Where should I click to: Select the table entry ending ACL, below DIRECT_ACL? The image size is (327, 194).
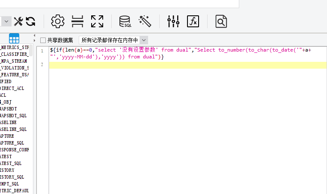[3, 96]
